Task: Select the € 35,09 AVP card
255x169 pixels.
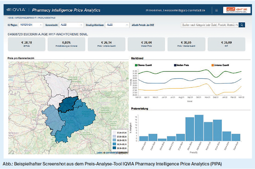Action: 226,44
